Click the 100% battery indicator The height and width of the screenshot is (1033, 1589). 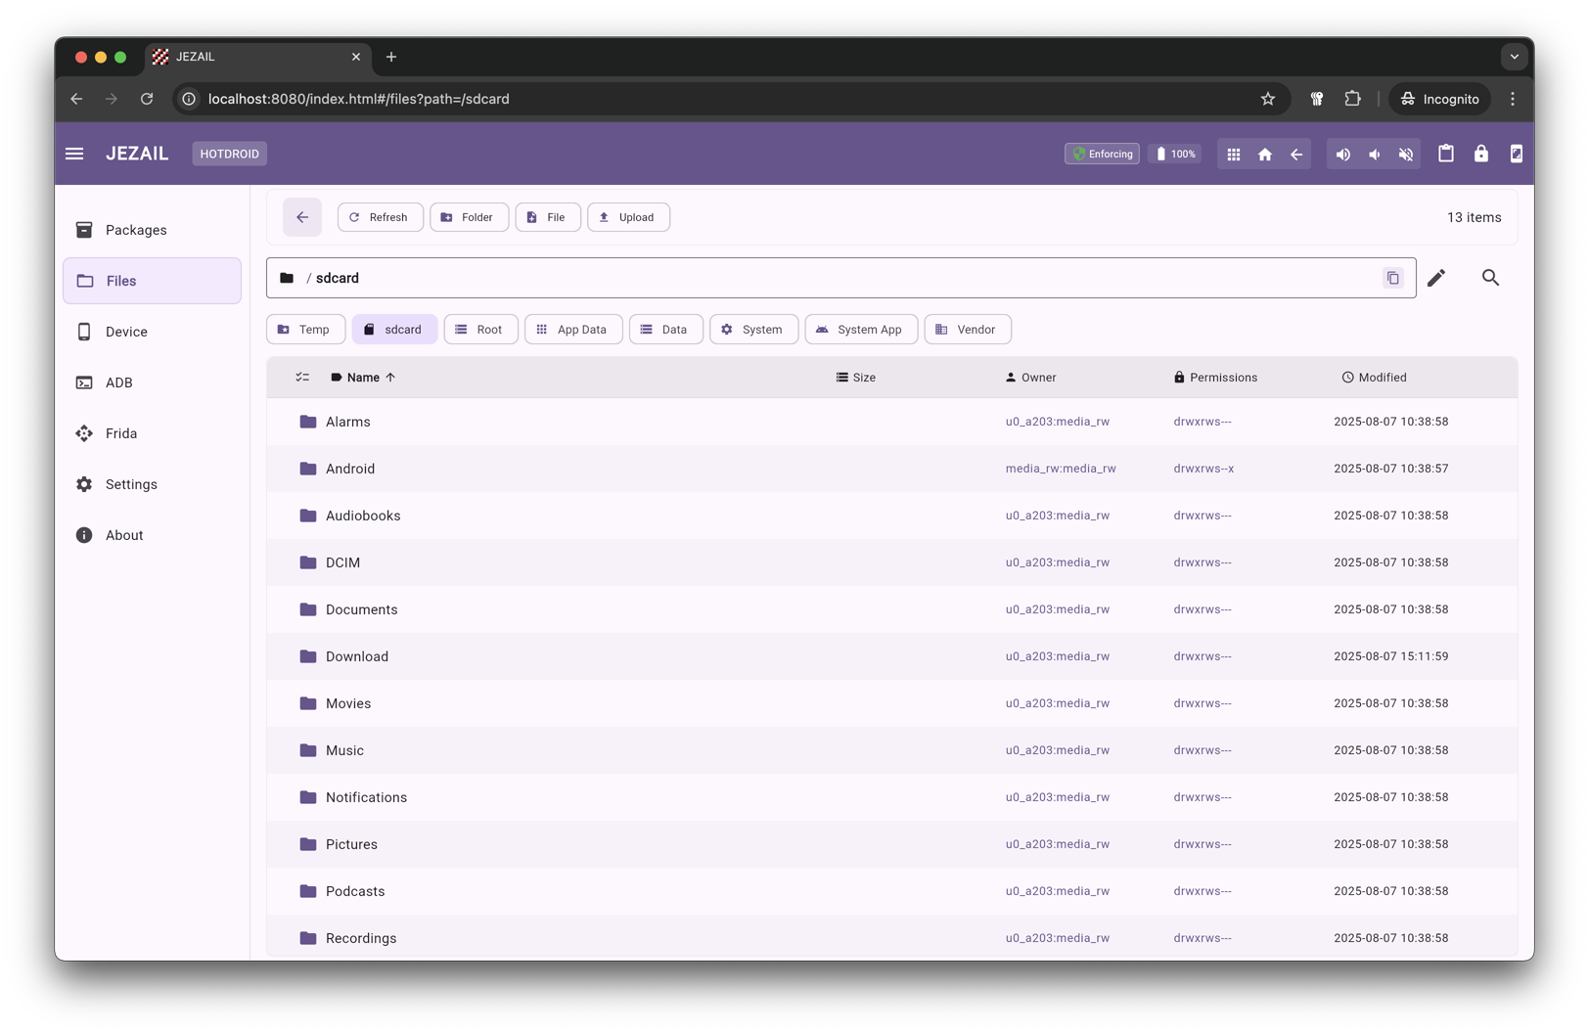point(1174,154)
